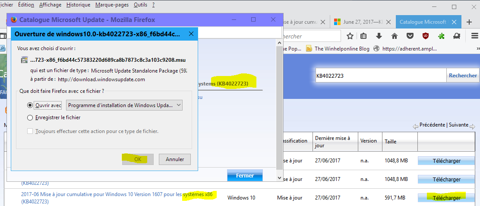
Task: Click the Windows 10 product cell
Action: [x=241, y=198]
